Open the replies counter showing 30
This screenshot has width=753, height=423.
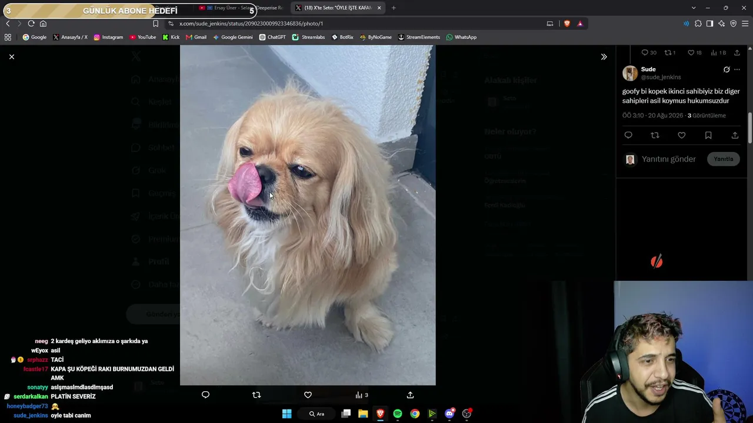[649, 52]
